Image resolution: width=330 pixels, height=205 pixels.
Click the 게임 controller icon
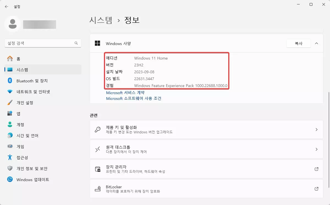(x=10, y=147)
